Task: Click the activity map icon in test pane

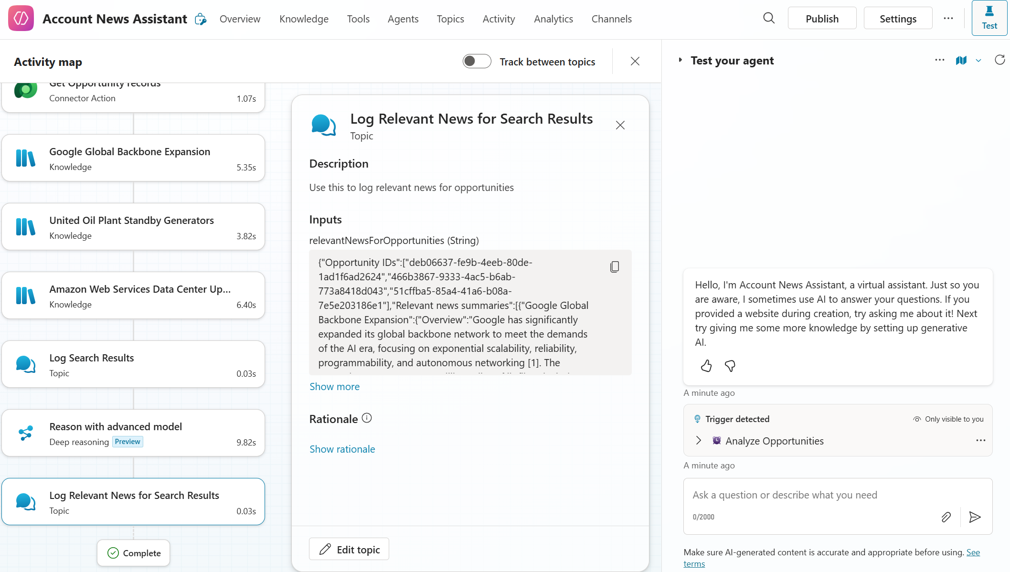Action: [x=961, y=61]
